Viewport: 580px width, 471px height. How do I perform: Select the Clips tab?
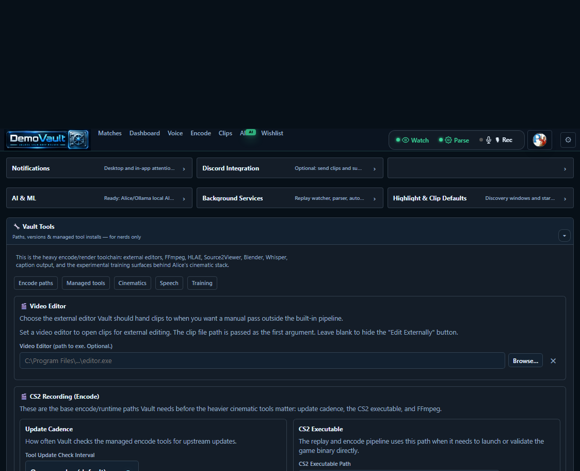click(x=225, y=133)
